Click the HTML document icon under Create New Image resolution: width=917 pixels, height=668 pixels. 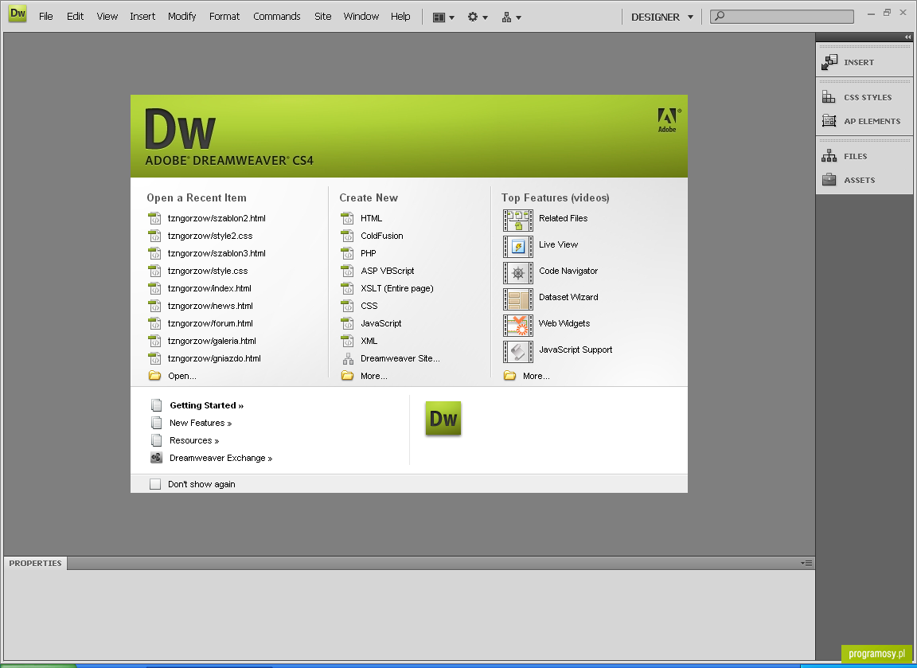(x=347, y=218)
